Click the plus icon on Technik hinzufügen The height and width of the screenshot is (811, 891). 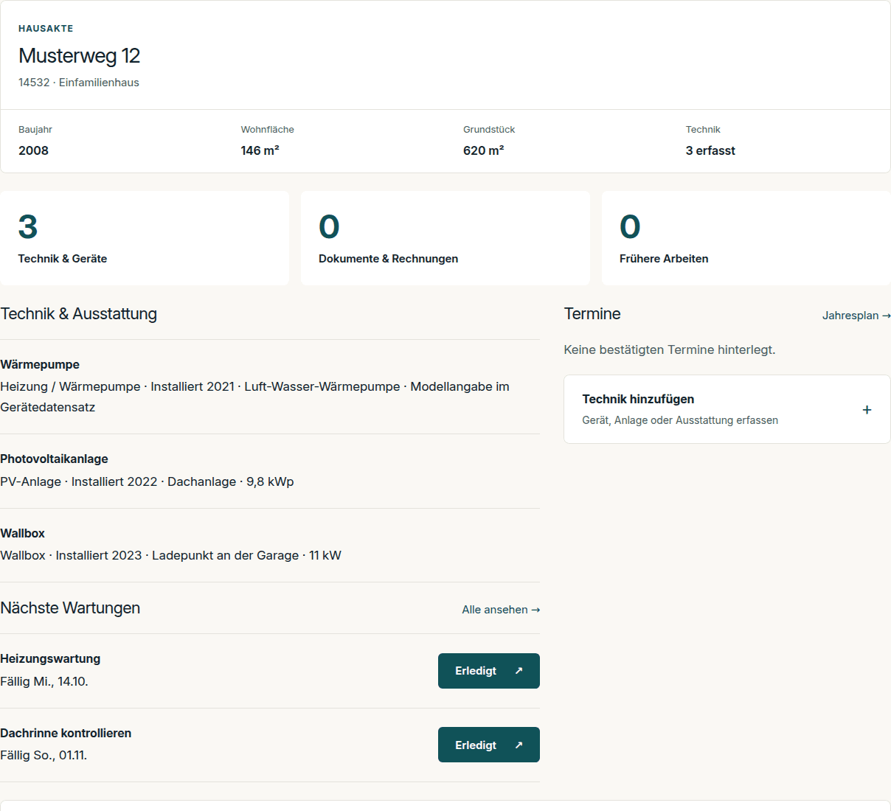tap(867, 410)
